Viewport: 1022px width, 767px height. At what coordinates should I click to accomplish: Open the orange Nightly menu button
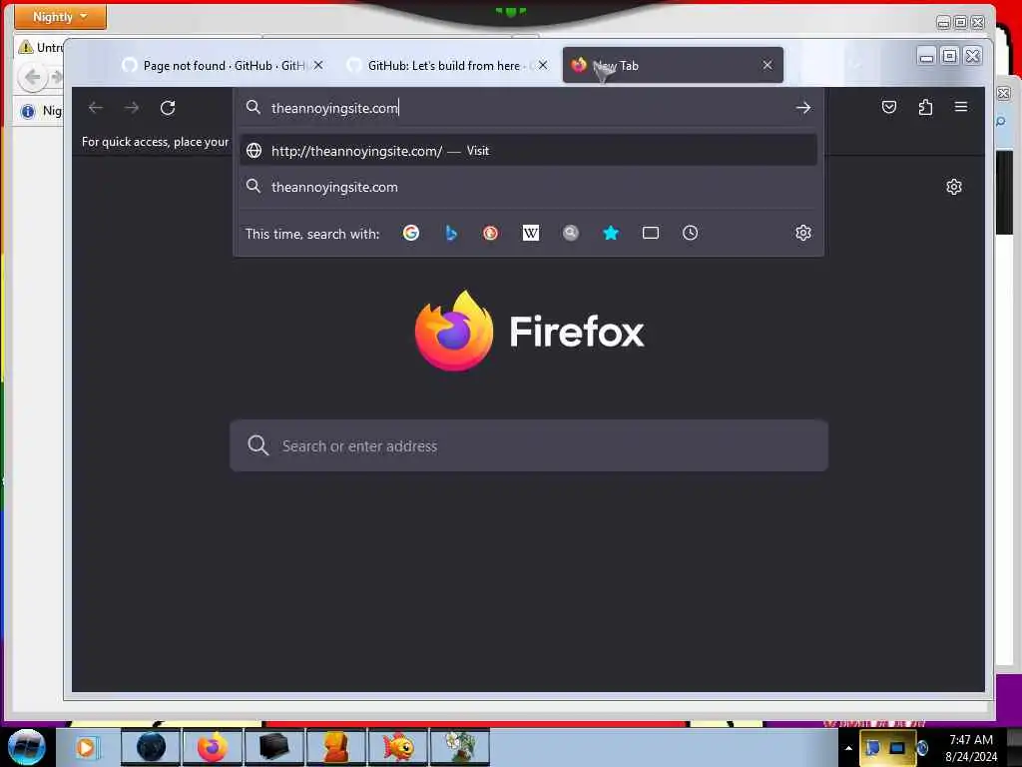point(60,16)
